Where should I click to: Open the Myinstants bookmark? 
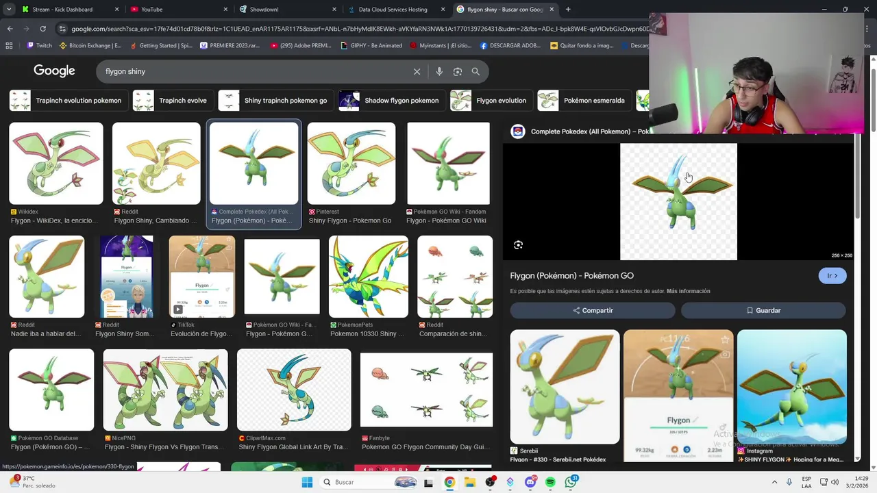point(441,46)
